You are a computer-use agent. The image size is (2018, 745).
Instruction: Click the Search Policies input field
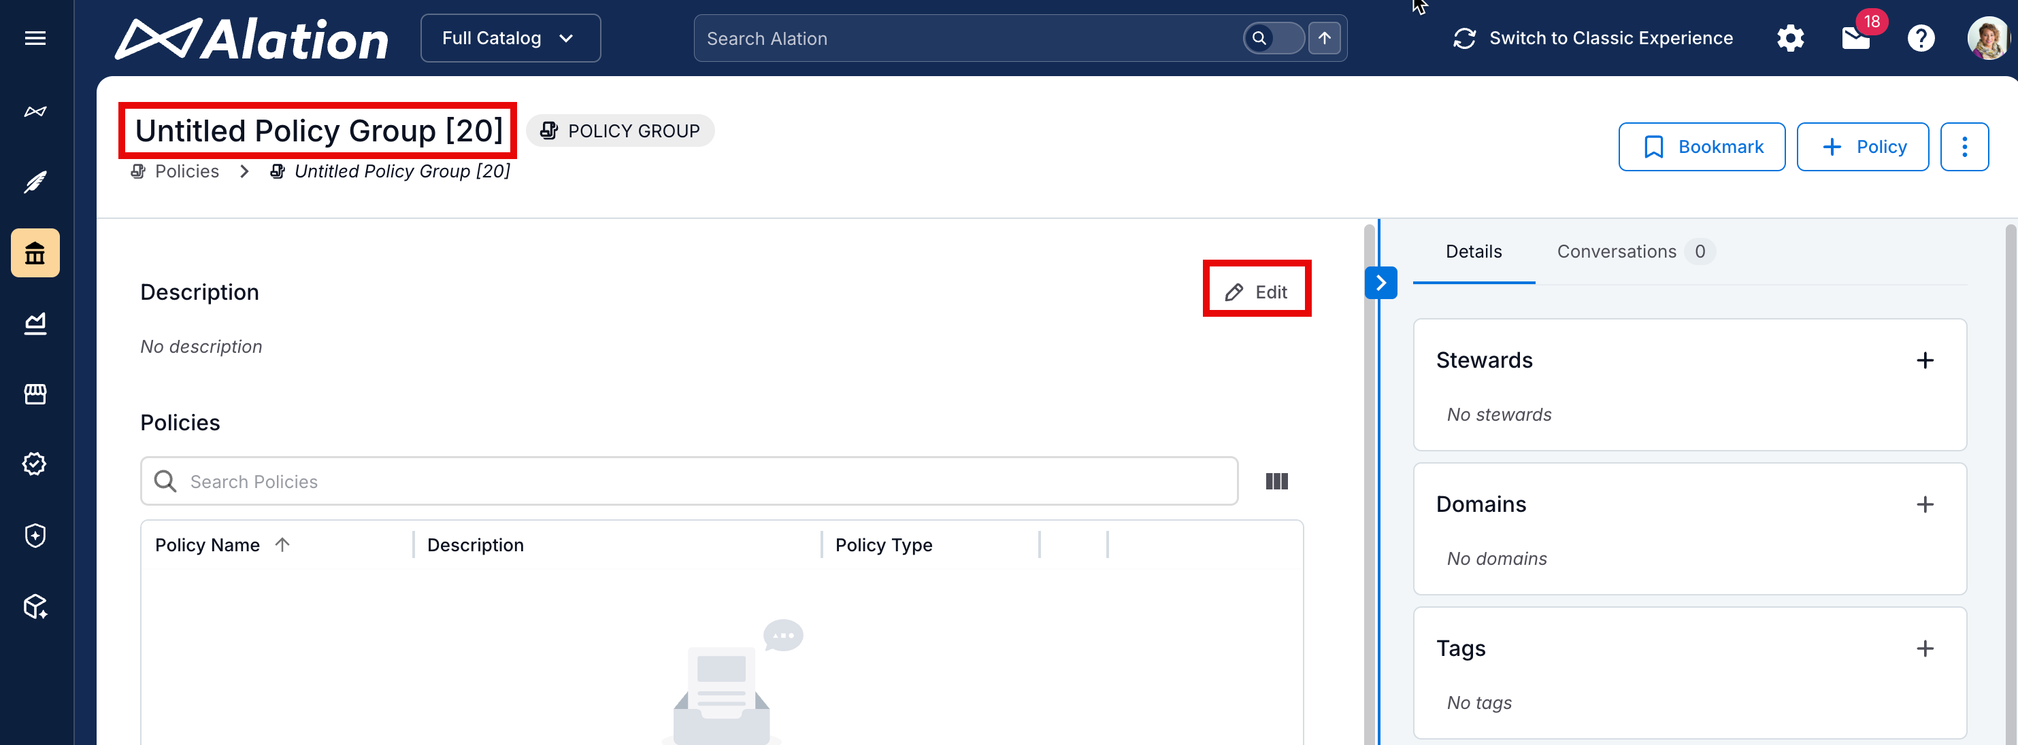click(x=689, y=481)
